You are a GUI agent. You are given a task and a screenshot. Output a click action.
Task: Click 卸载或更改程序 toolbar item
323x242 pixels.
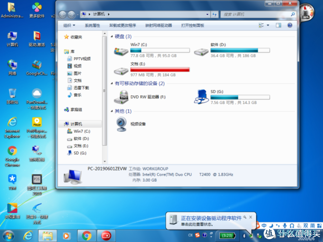(123, 25)
